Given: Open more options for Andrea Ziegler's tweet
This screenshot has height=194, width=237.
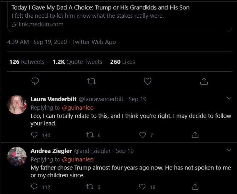Looking at the screenshot, I should (x=229, y=150).
